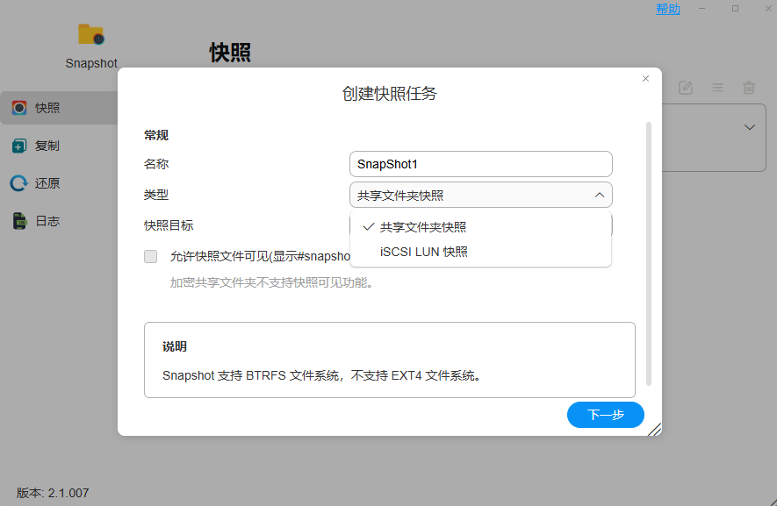Switch to the 日志 section label
The width and height of the screenshot is (777, 506).
pyautogui.click(x=47, y=222)
